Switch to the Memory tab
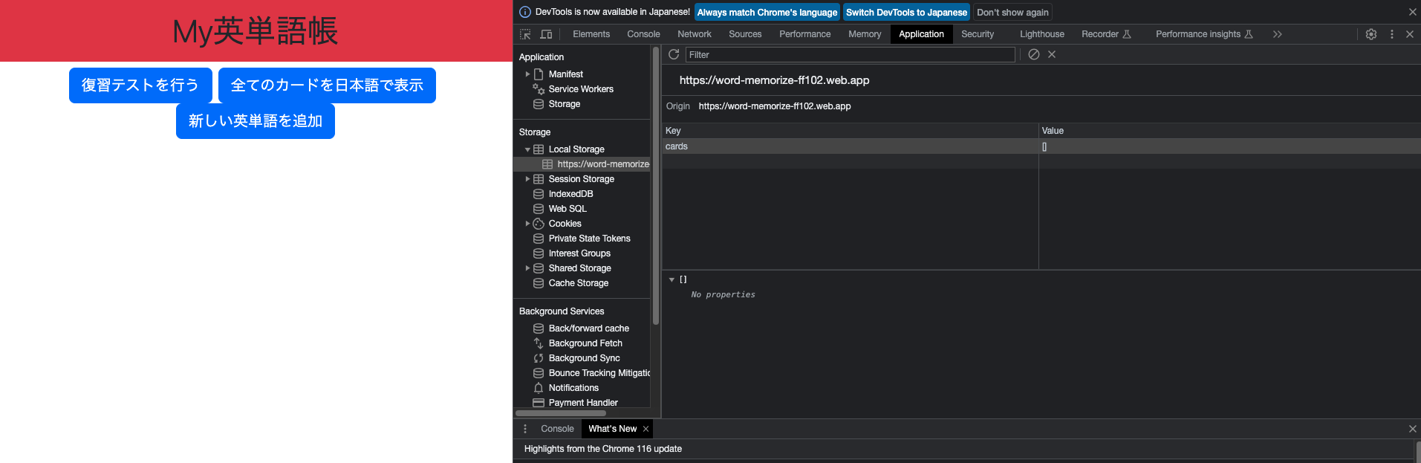1421x463 pixels. point(865,34)
